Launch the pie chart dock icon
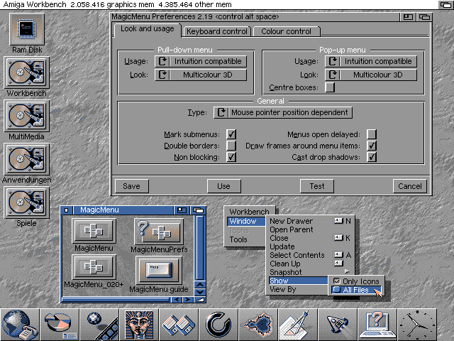The image size is (454, 341). [x=60, y=325]
